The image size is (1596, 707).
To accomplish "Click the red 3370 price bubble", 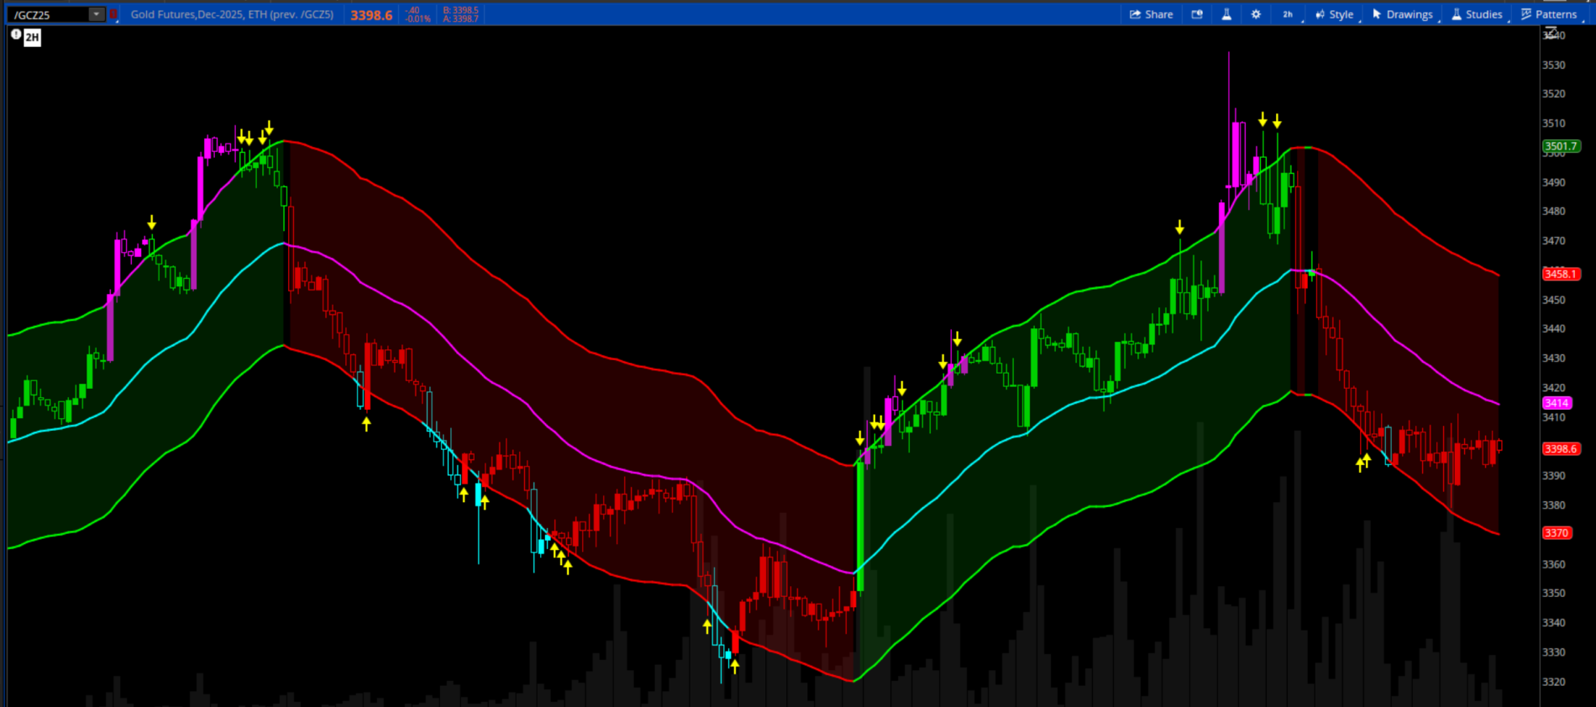I will [x=1557, y=532].
